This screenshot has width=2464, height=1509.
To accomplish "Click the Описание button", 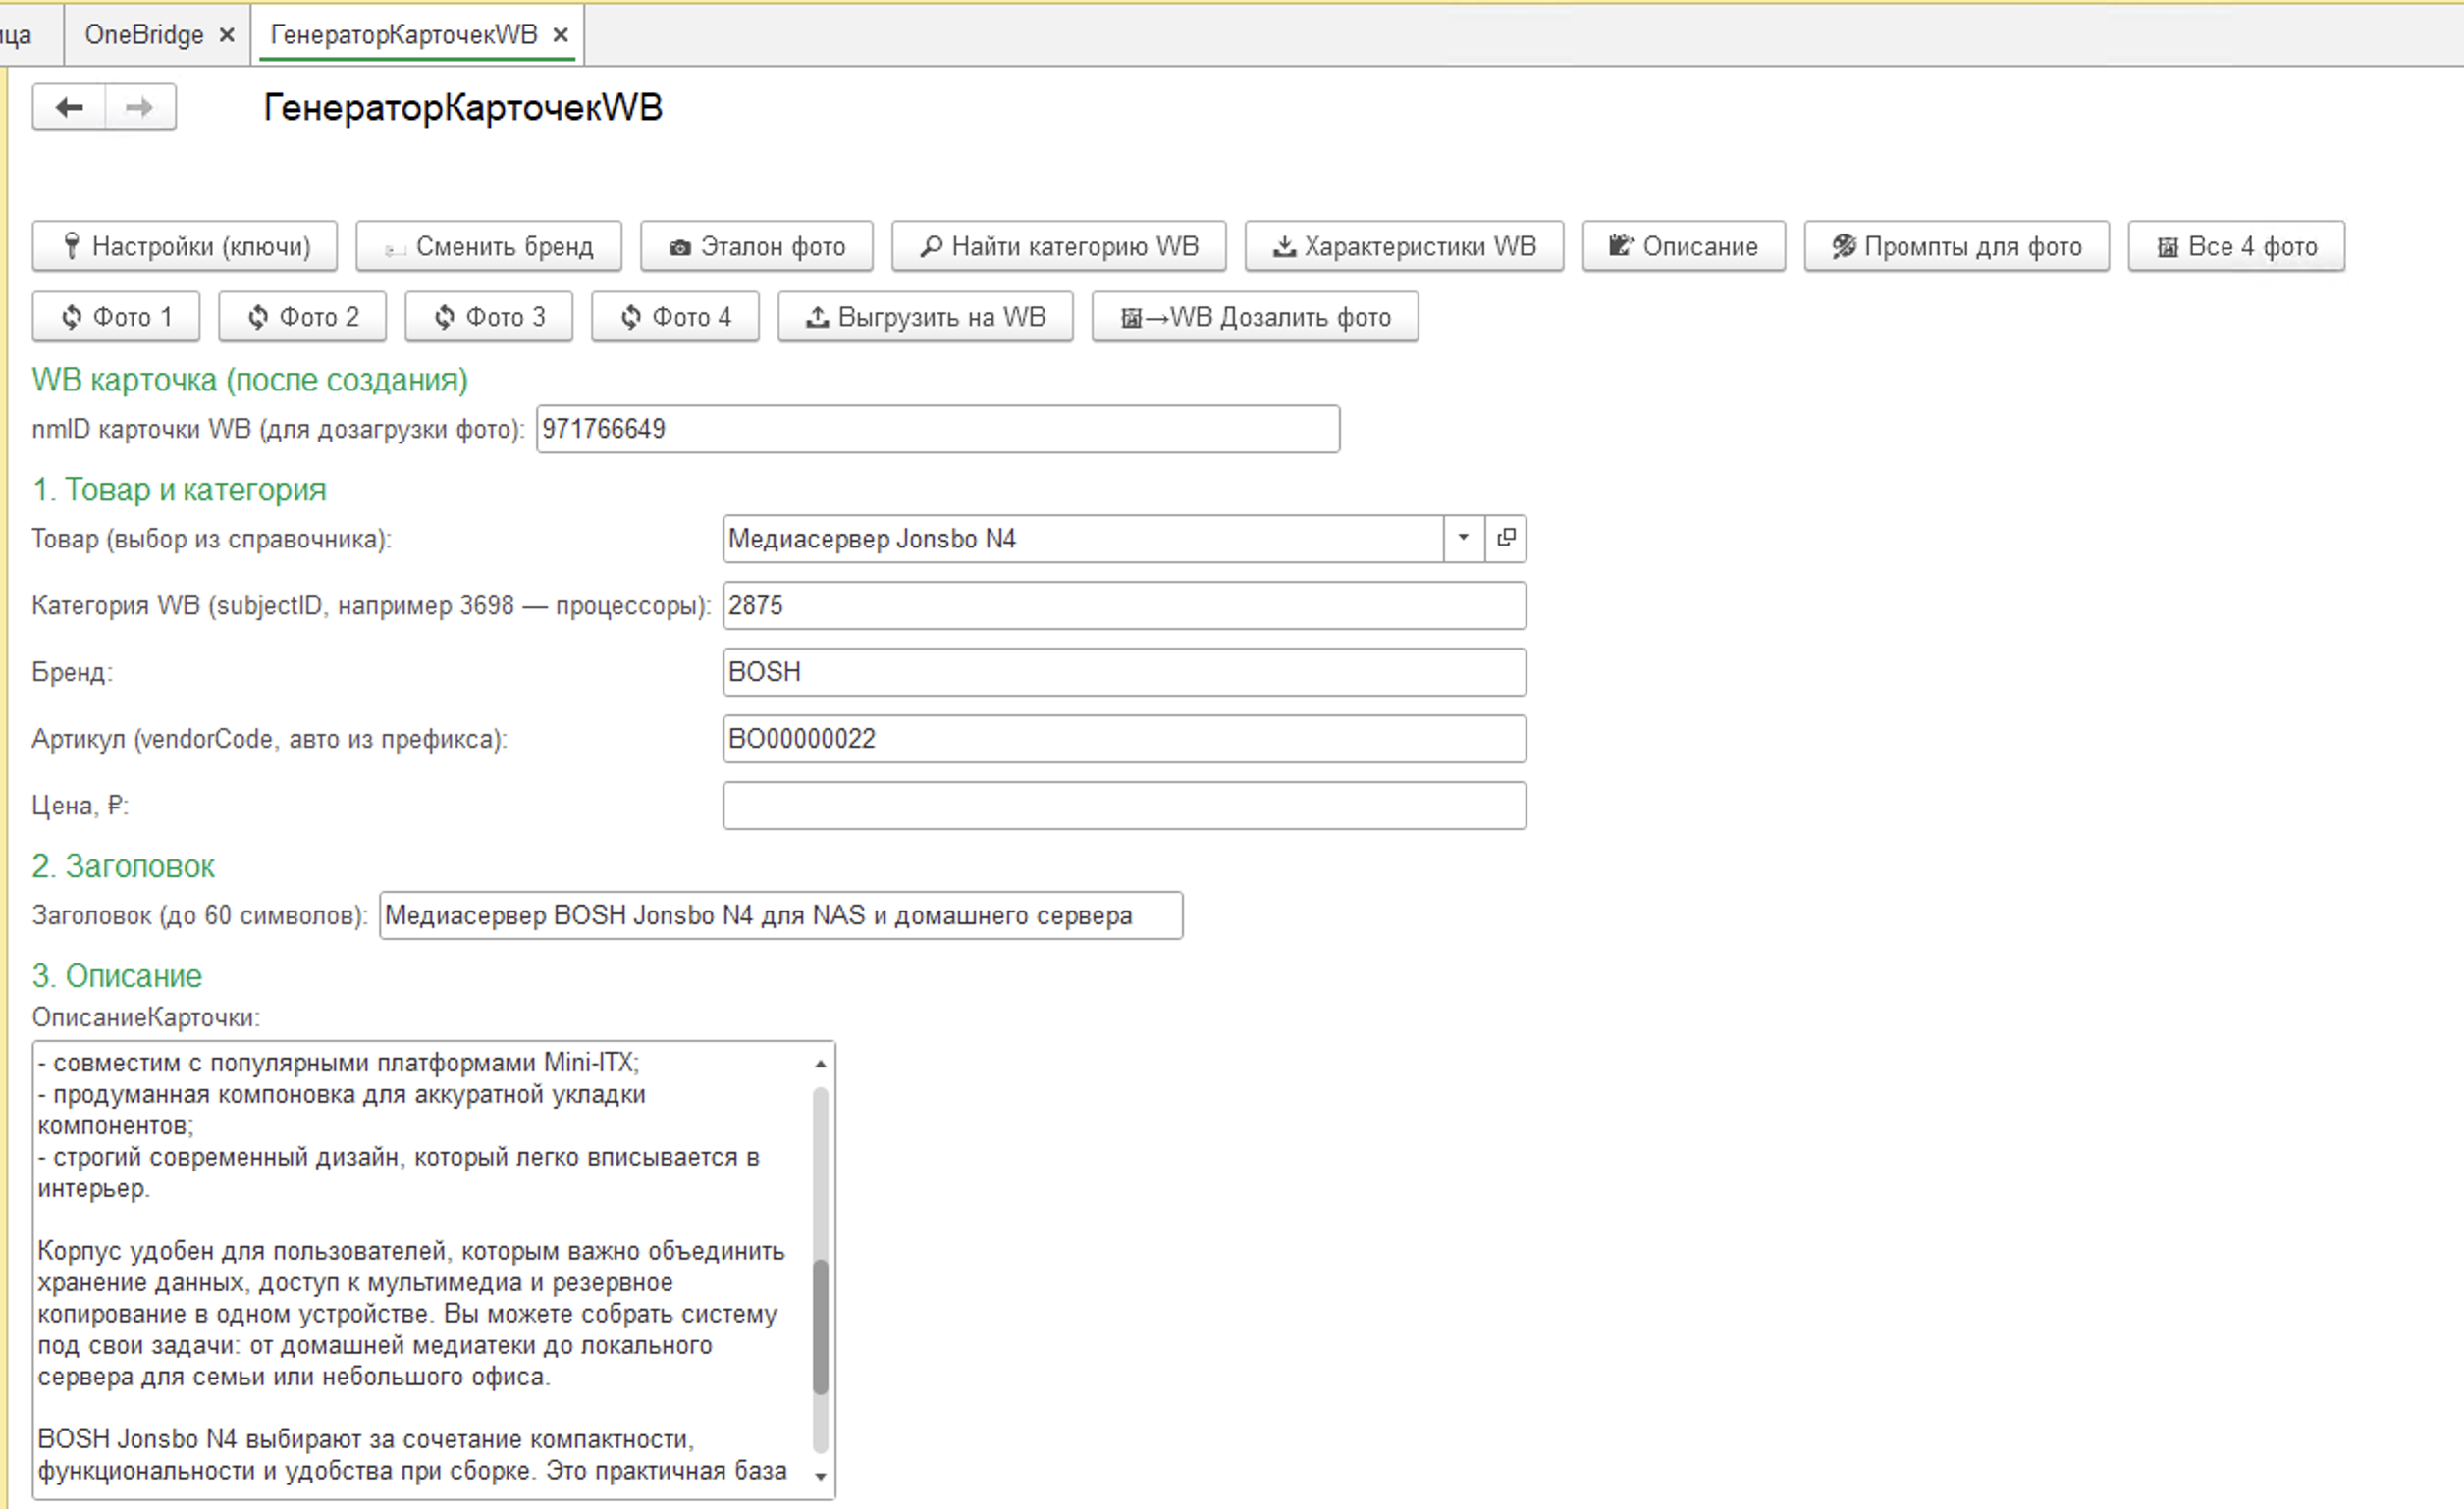I will click(1684, 247).
